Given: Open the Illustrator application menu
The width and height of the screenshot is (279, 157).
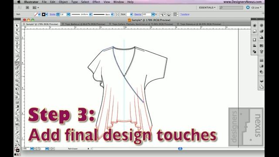Looking at the screenshot, I should coord(31,2).
